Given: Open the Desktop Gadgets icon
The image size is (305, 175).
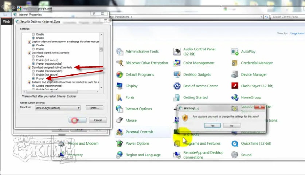Looking at the screenshot, I should [177, 74].
